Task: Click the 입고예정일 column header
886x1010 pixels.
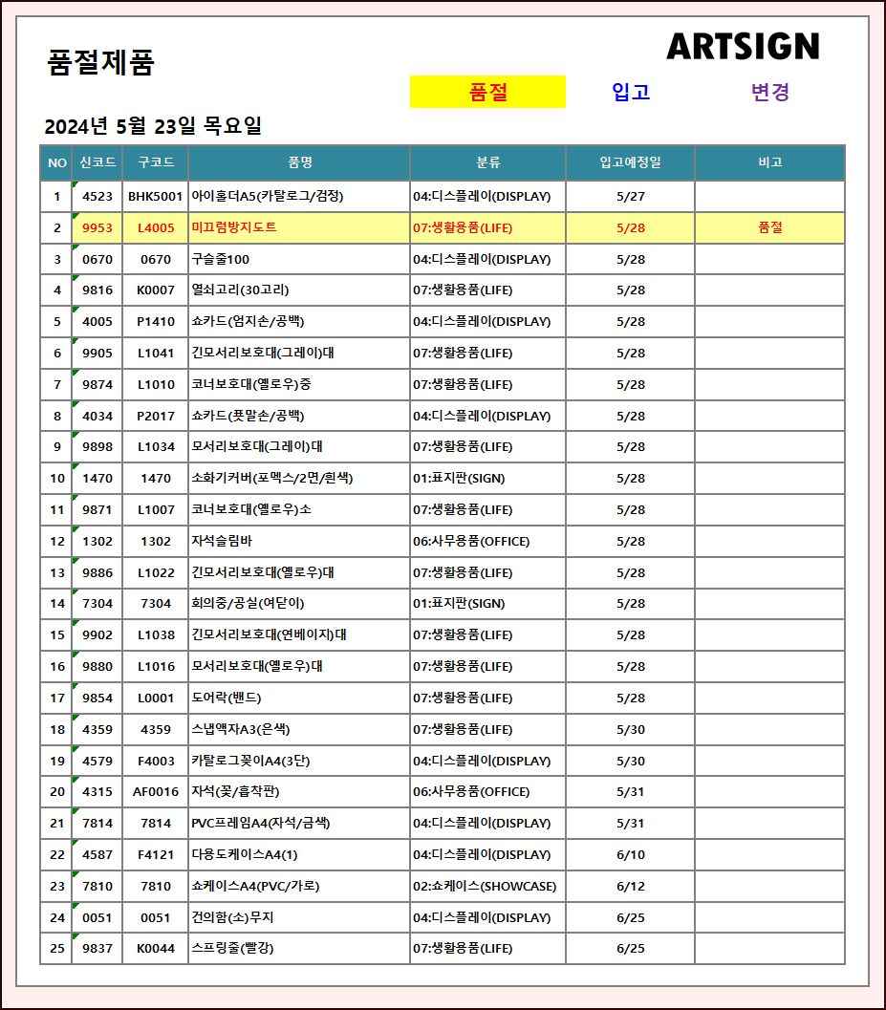Action: pyautogui.click(x=630, y=162)
